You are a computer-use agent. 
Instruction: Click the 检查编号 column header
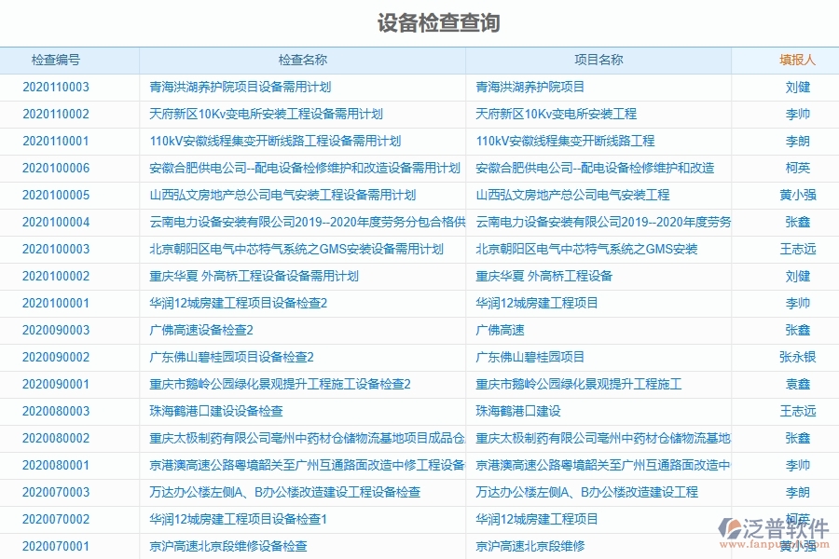pos(54,58)
